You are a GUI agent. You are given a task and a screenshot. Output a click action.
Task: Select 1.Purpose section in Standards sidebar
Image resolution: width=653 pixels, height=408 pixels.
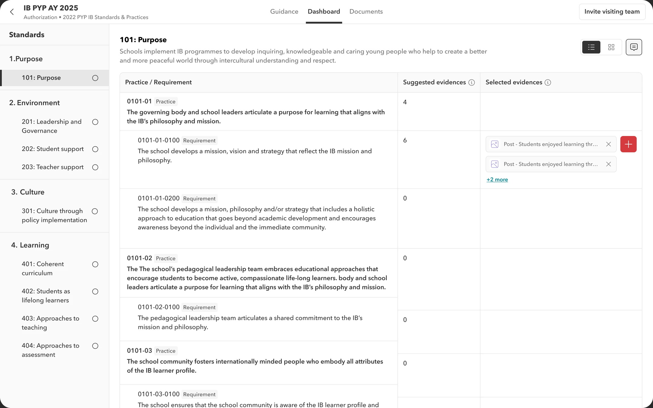pos(26,59)
